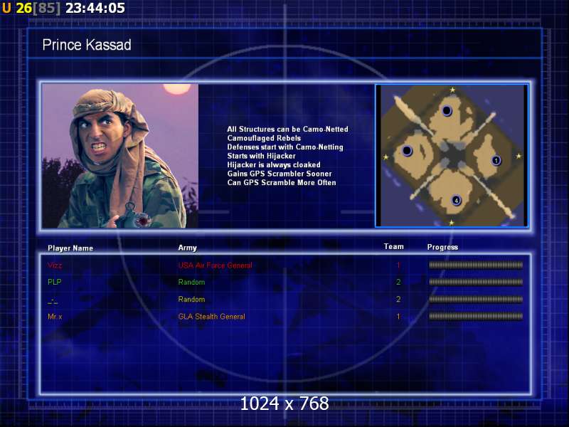Click Prince Kassad's portrait image
Screen dimensions: 569x427
pyautogui.click(x=120, y=156)
